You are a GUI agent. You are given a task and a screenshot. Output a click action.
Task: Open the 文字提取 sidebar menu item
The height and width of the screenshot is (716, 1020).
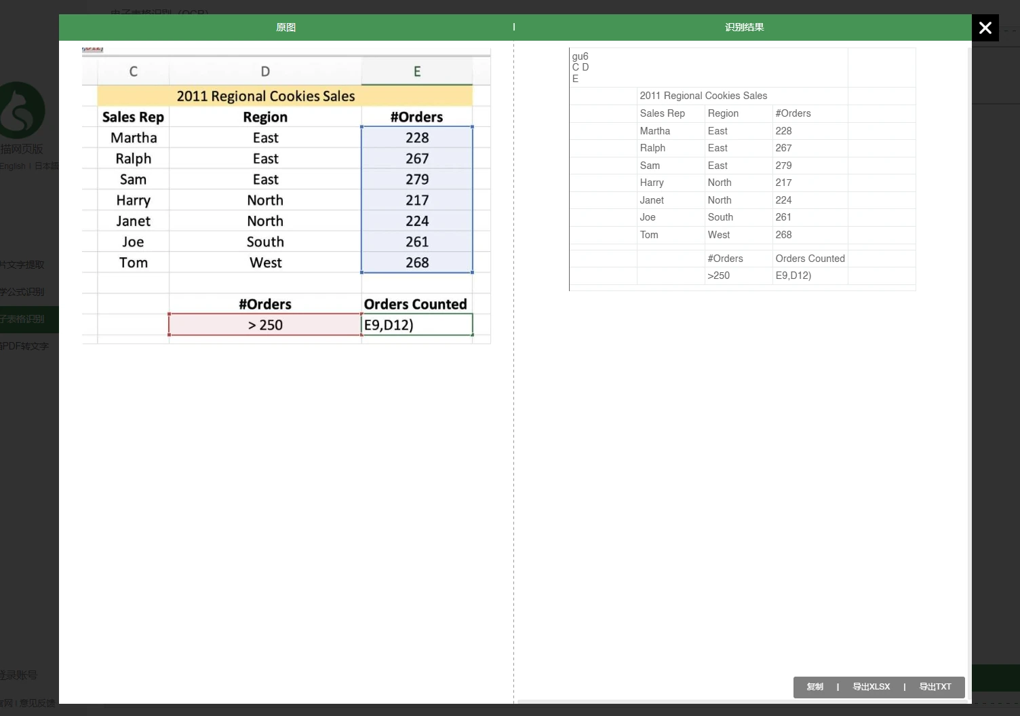[x=23, y=265]
